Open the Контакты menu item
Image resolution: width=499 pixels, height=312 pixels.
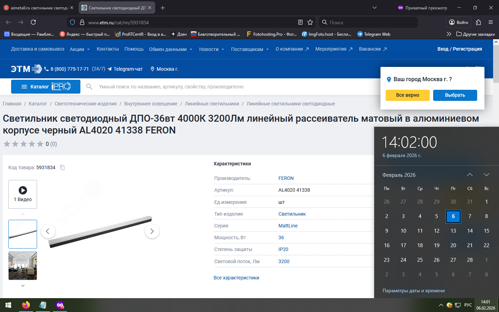click(x=107, y=49)
